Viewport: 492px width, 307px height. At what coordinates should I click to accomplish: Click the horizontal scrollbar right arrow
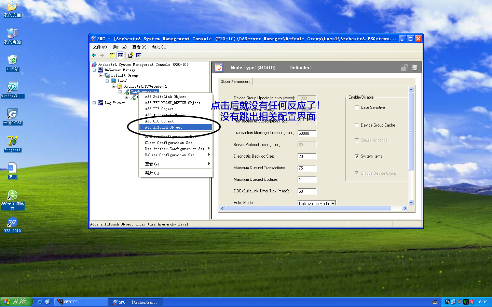tap(405, 208)
